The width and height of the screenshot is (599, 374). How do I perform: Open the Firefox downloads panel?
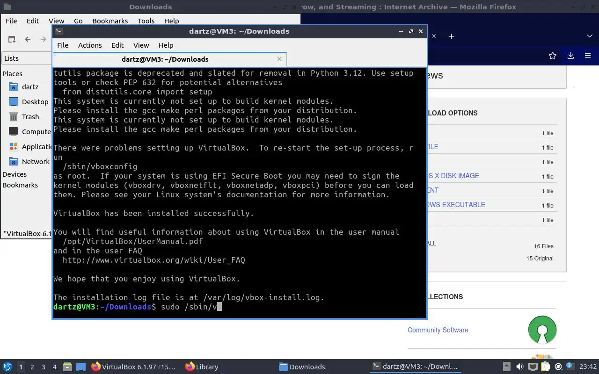point(570,56)
